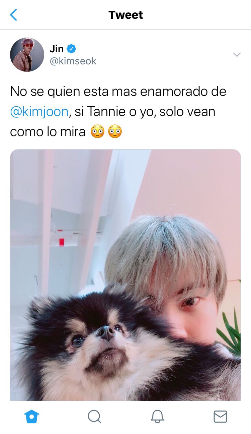The height and width of the screenshot is (434, 251).
Task: Open the Home tab icon
Action: (x=31, y=417)
